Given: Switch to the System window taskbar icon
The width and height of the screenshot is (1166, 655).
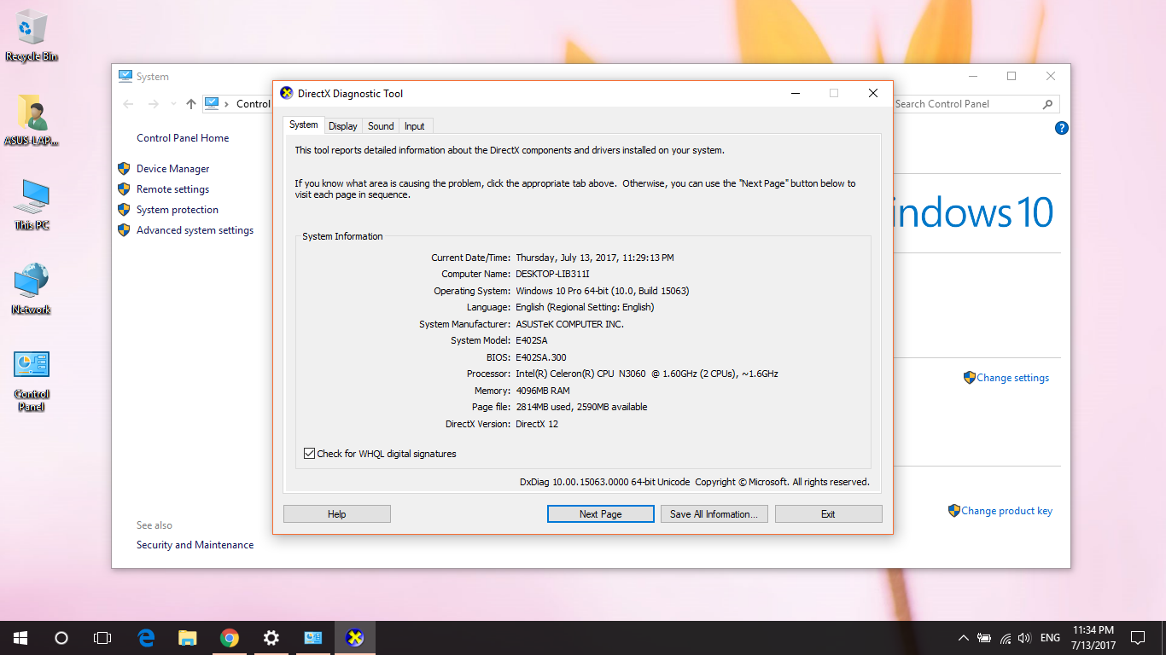Looking at the screenshot, I should point(312,638).
